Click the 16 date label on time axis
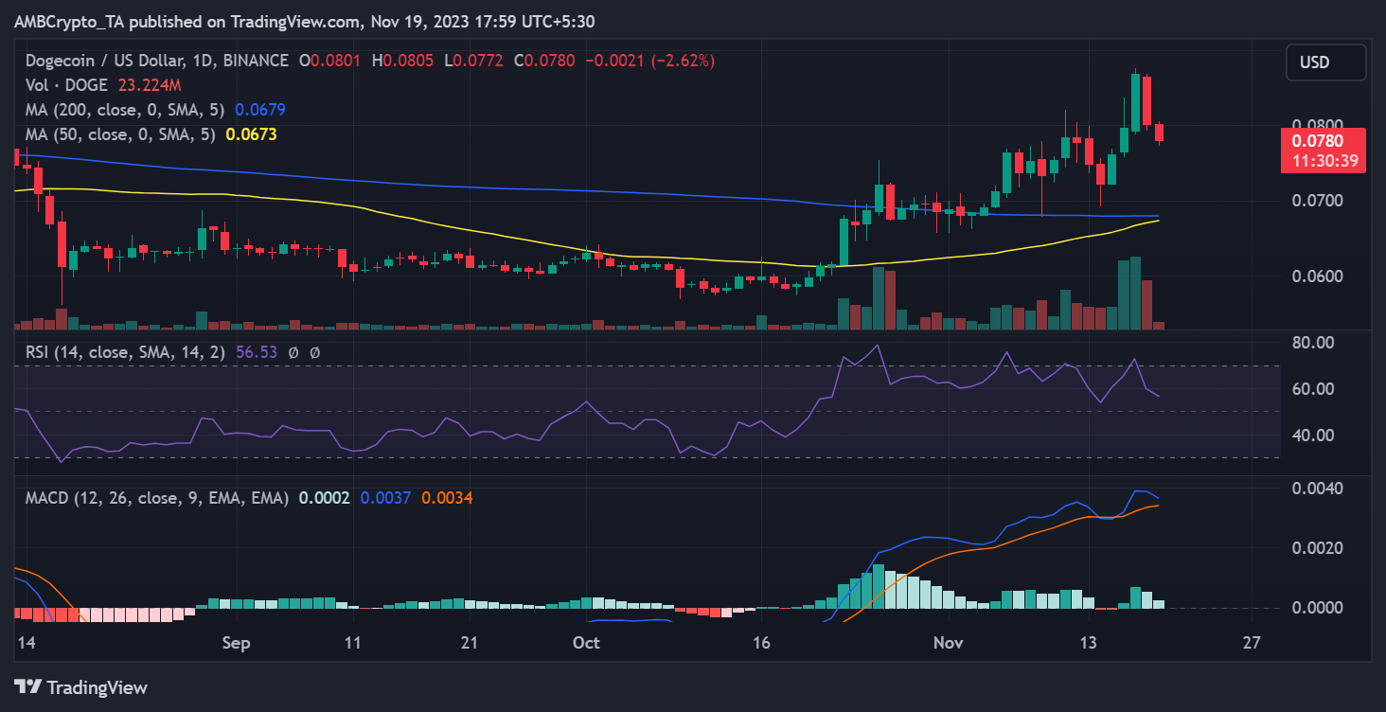 coord(763,643)
